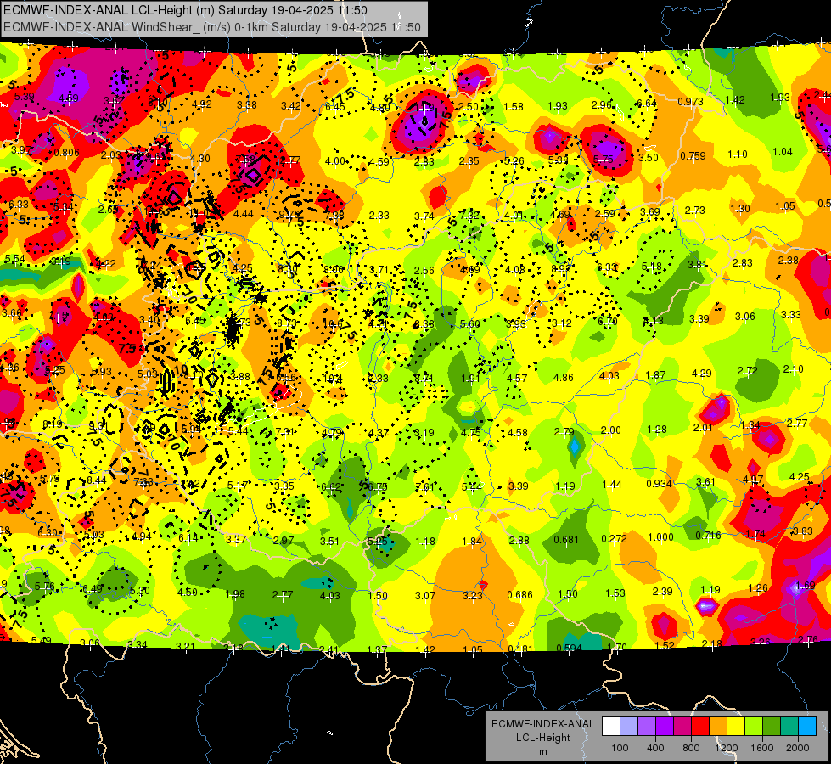Screen dimensions: 831x764
Task: Click the WindShear 0-1km title line
Action: pos(212,27)
